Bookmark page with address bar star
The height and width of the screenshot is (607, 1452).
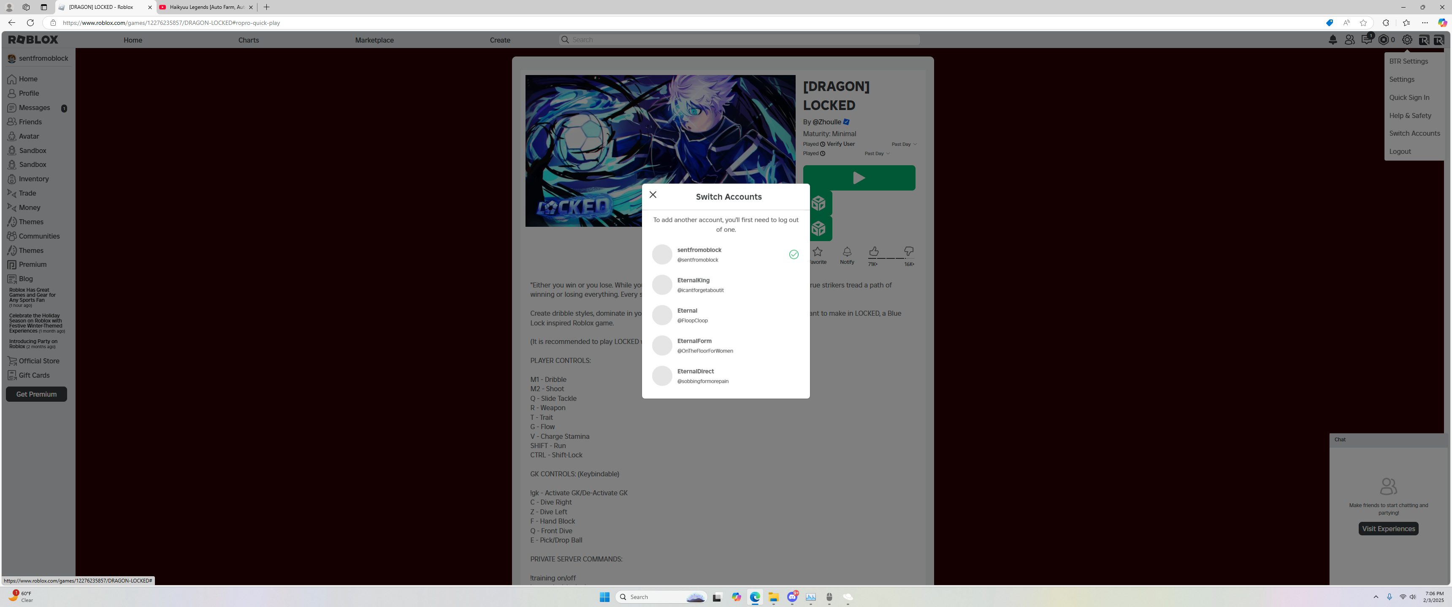click(x=1363, y=23)
